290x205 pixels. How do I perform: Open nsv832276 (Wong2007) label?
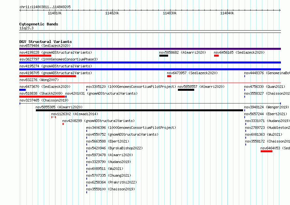point(39,80)
